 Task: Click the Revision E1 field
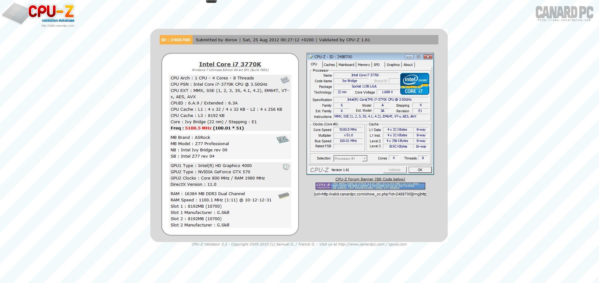tap(421, 111)
